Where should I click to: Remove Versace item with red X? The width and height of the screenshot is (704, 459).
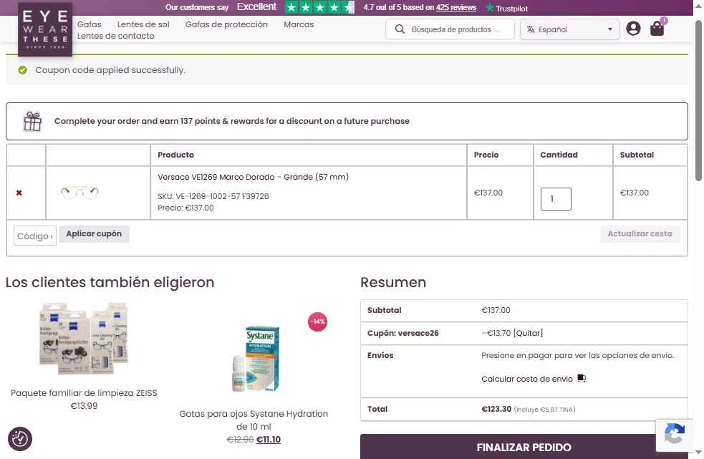click(19, 193)
